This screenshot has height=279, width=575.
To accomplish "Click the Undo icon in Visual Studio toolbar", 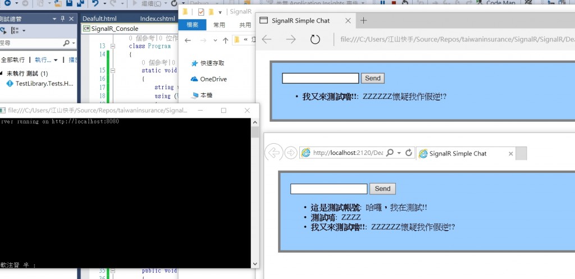I will (x=95, y=3).
